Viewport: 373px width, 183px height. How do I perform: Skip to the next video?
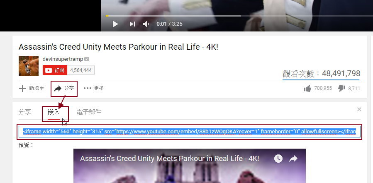click(x=132, y=24)
